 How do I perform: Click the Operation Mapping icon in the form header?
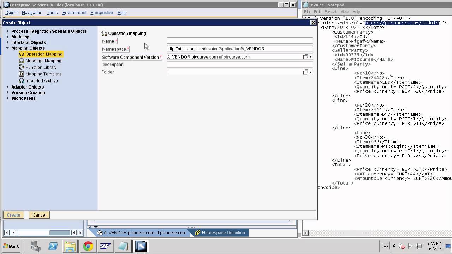[x=104, y=34]
